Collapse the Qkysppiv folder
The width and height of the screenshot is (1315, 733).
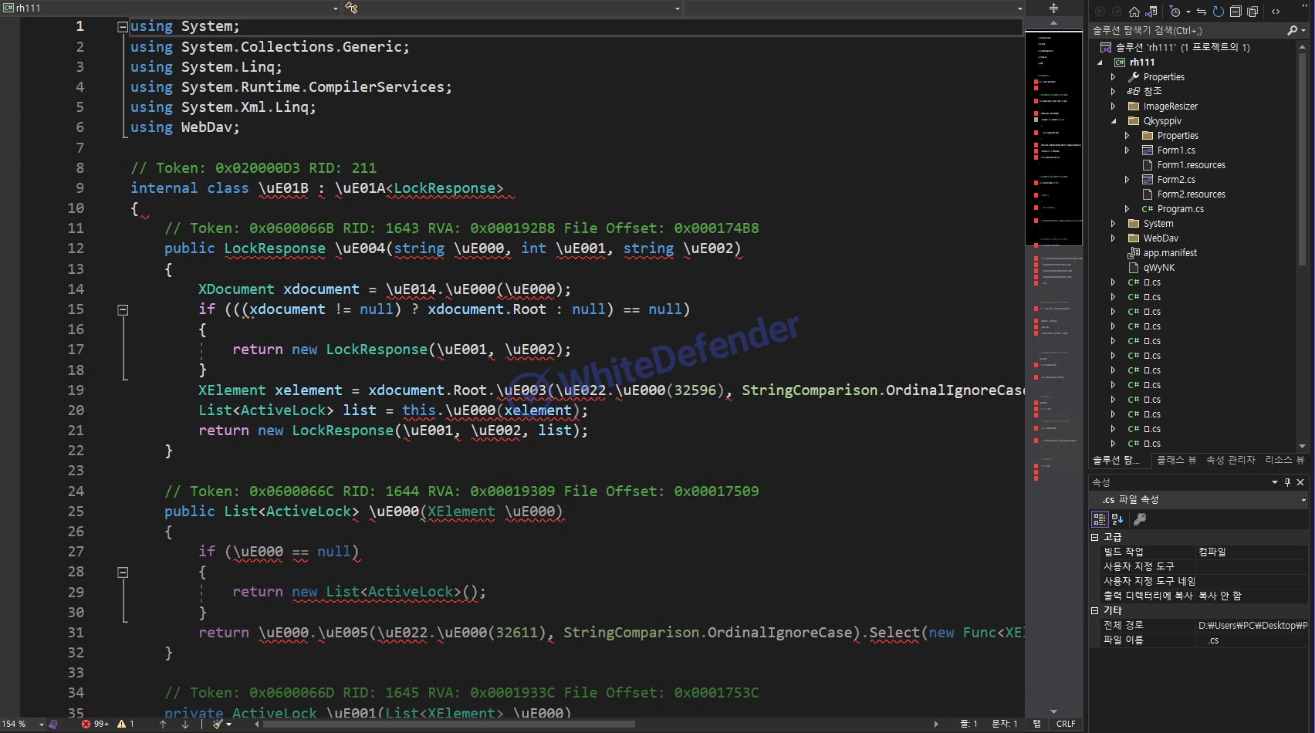click(x=1113, y=121)
